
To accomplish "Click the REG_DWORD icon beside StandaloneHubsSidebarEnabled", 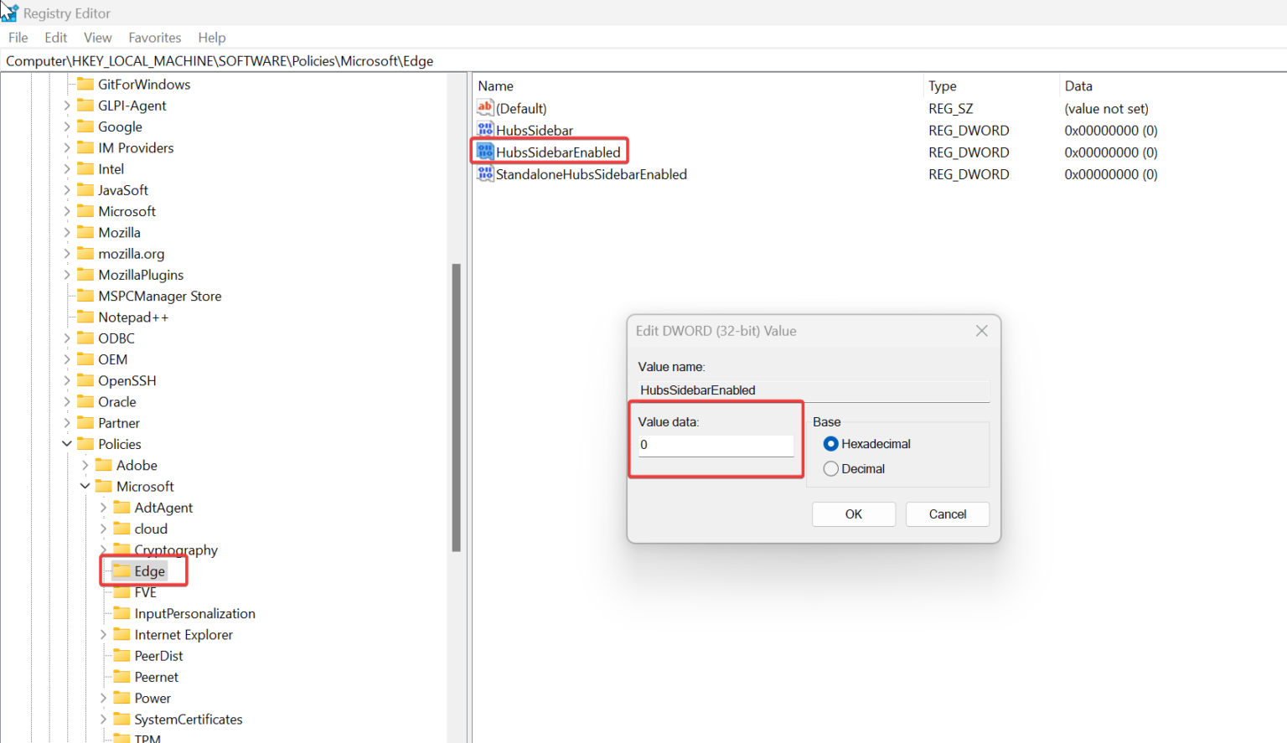I will tap(485, 174).
